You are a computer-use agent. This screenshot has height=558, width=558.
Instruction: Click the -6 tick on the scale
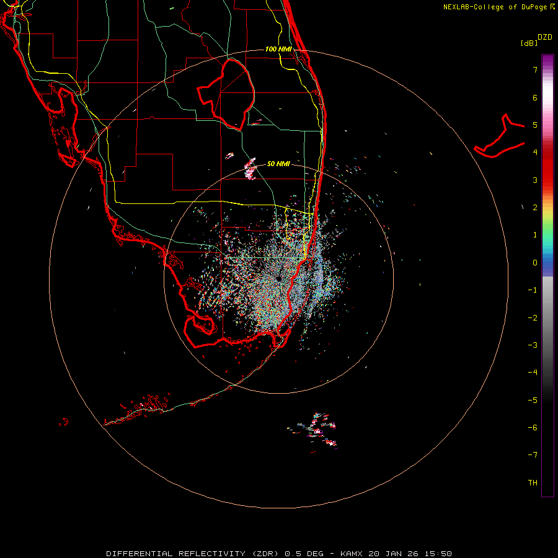(533, 428)
